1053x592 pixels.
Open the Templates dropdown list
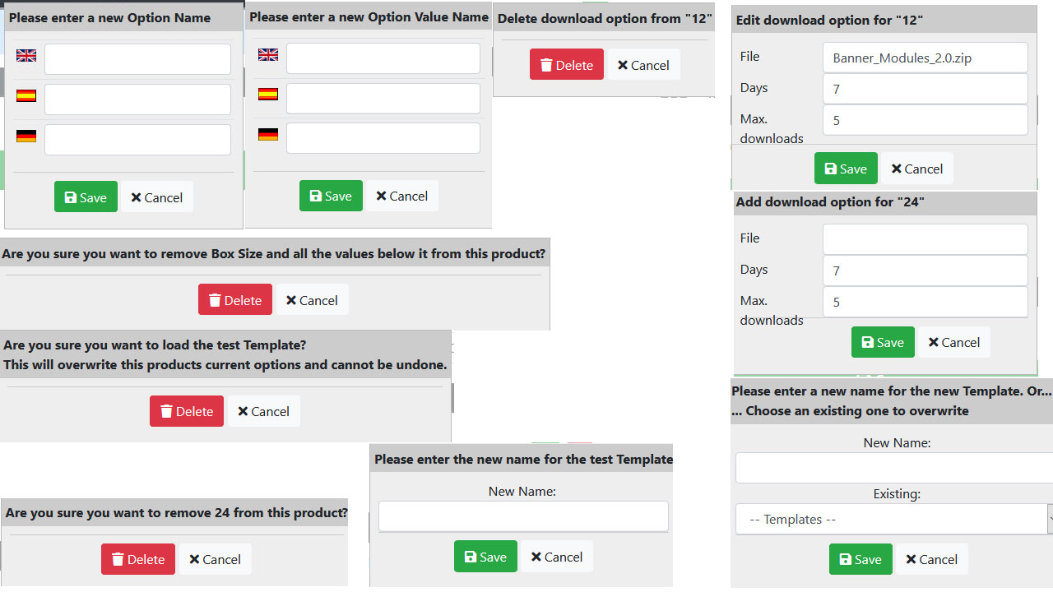(892, 520)
